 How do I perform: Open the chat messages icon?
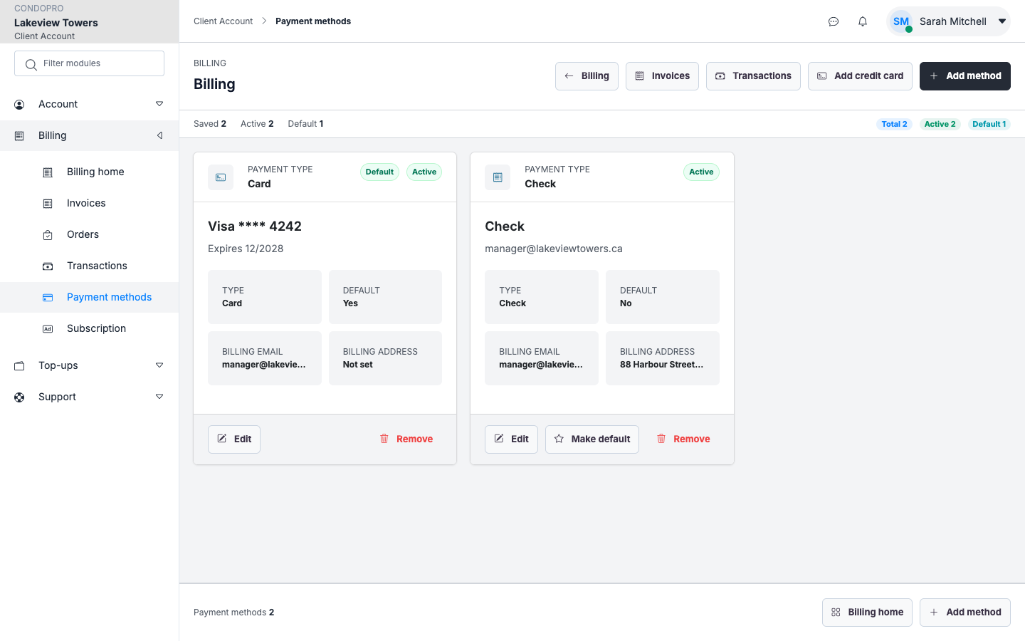point(834,21)
